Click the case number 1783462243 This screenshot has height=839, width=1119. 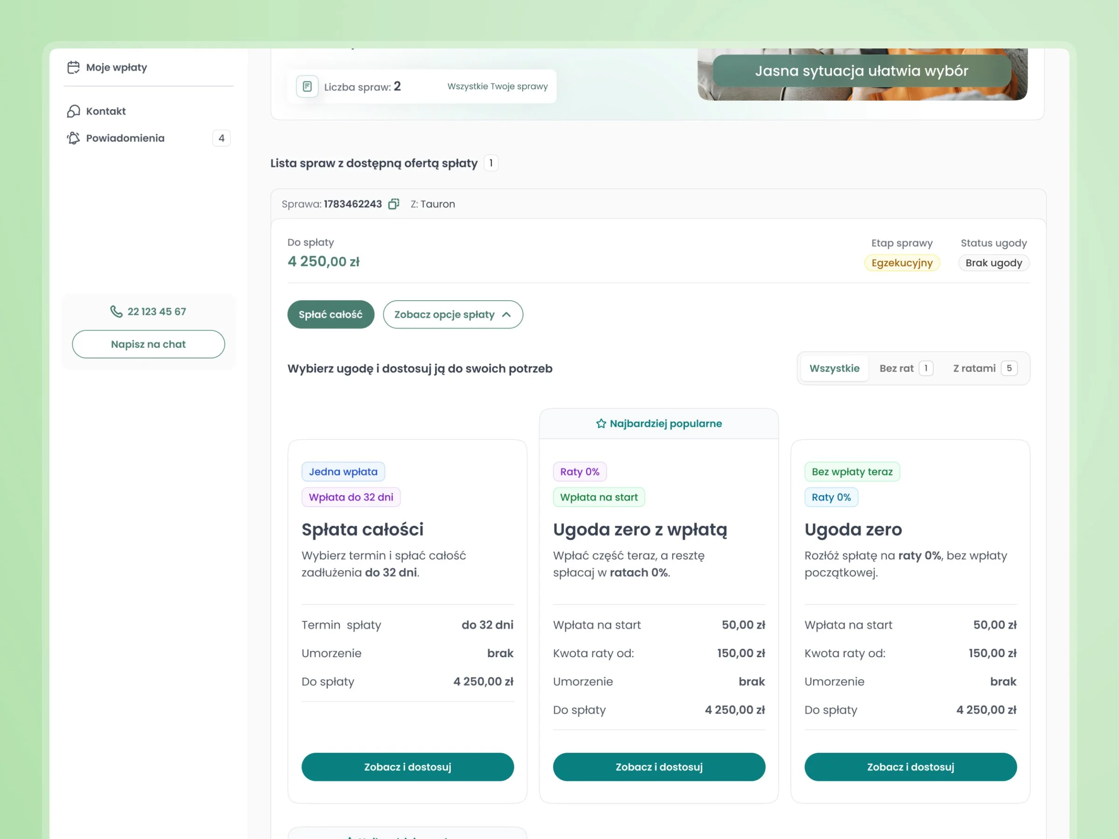352,204
